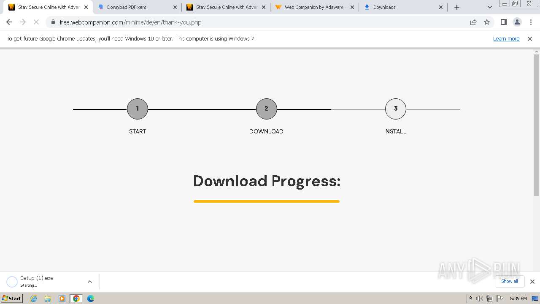The height and width of the screenshot is (304, 540).
Task: Close the Web Companion by Adaware tab
Action: pos(352,7)
